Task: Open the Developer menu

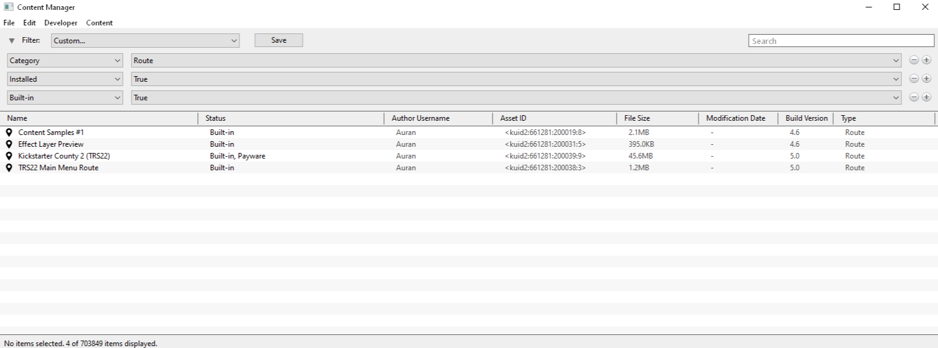Action: [61, 23]
